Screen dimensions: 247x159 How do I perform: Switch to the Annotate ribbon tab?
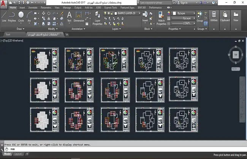point(33,8)
